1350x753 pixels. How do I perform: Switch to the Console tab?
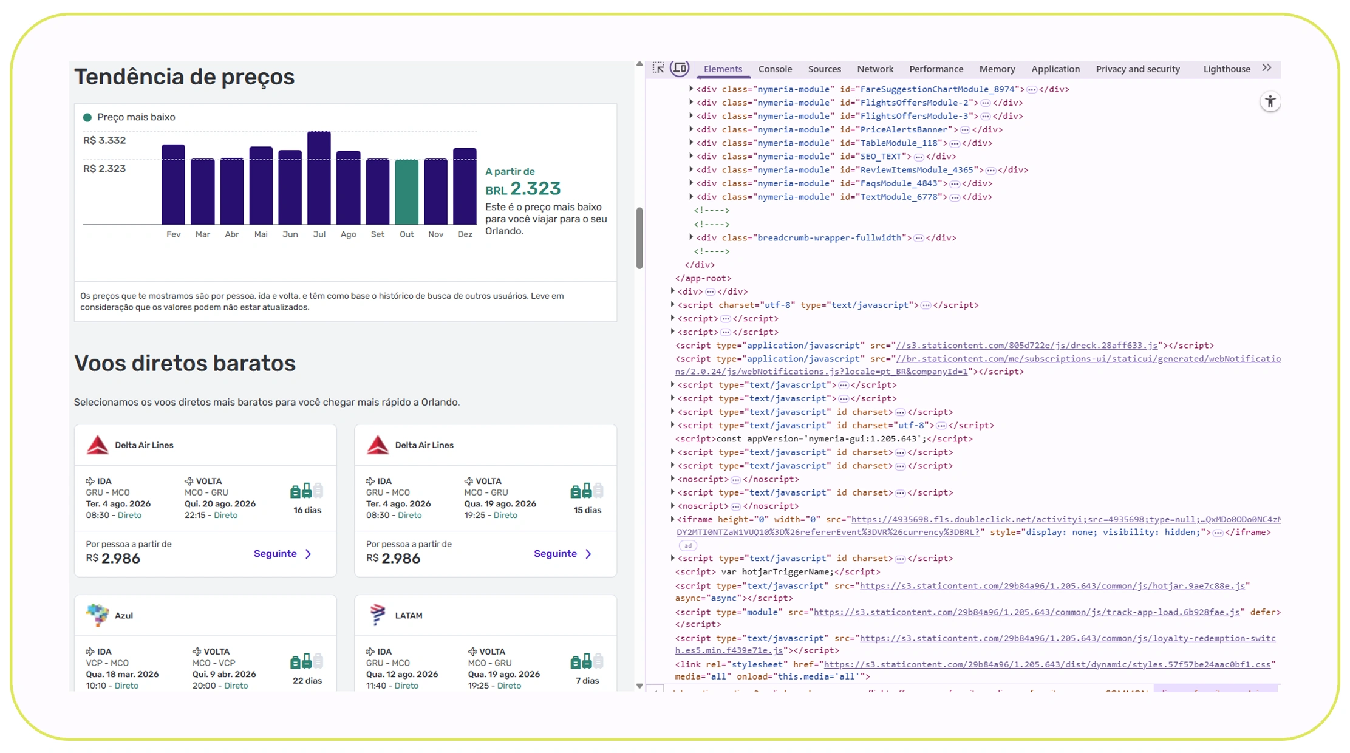tap(775, 69)
